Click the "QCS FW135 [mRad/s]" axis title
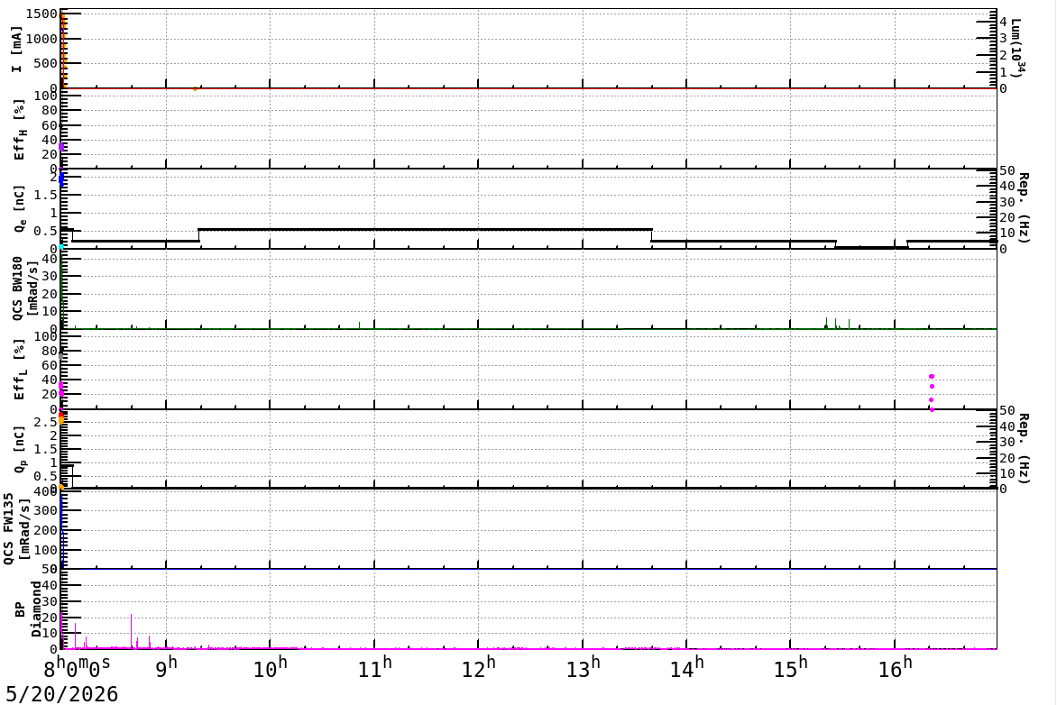Screen dimensions: 1057x705 16,528
